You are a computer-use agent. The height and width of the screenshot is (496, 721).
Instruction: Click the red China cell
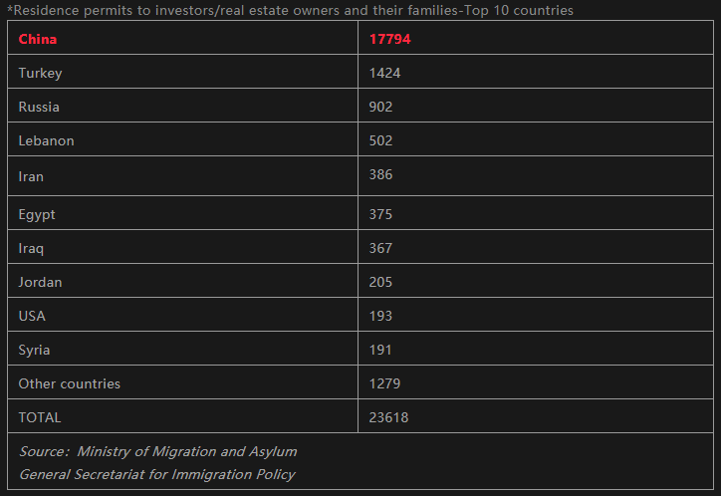[x=38, y=39]
